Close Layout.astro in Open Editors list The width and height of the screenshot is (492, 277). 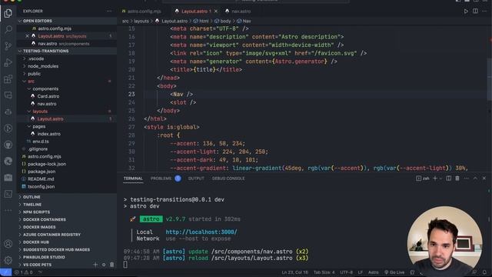[27, 36]
